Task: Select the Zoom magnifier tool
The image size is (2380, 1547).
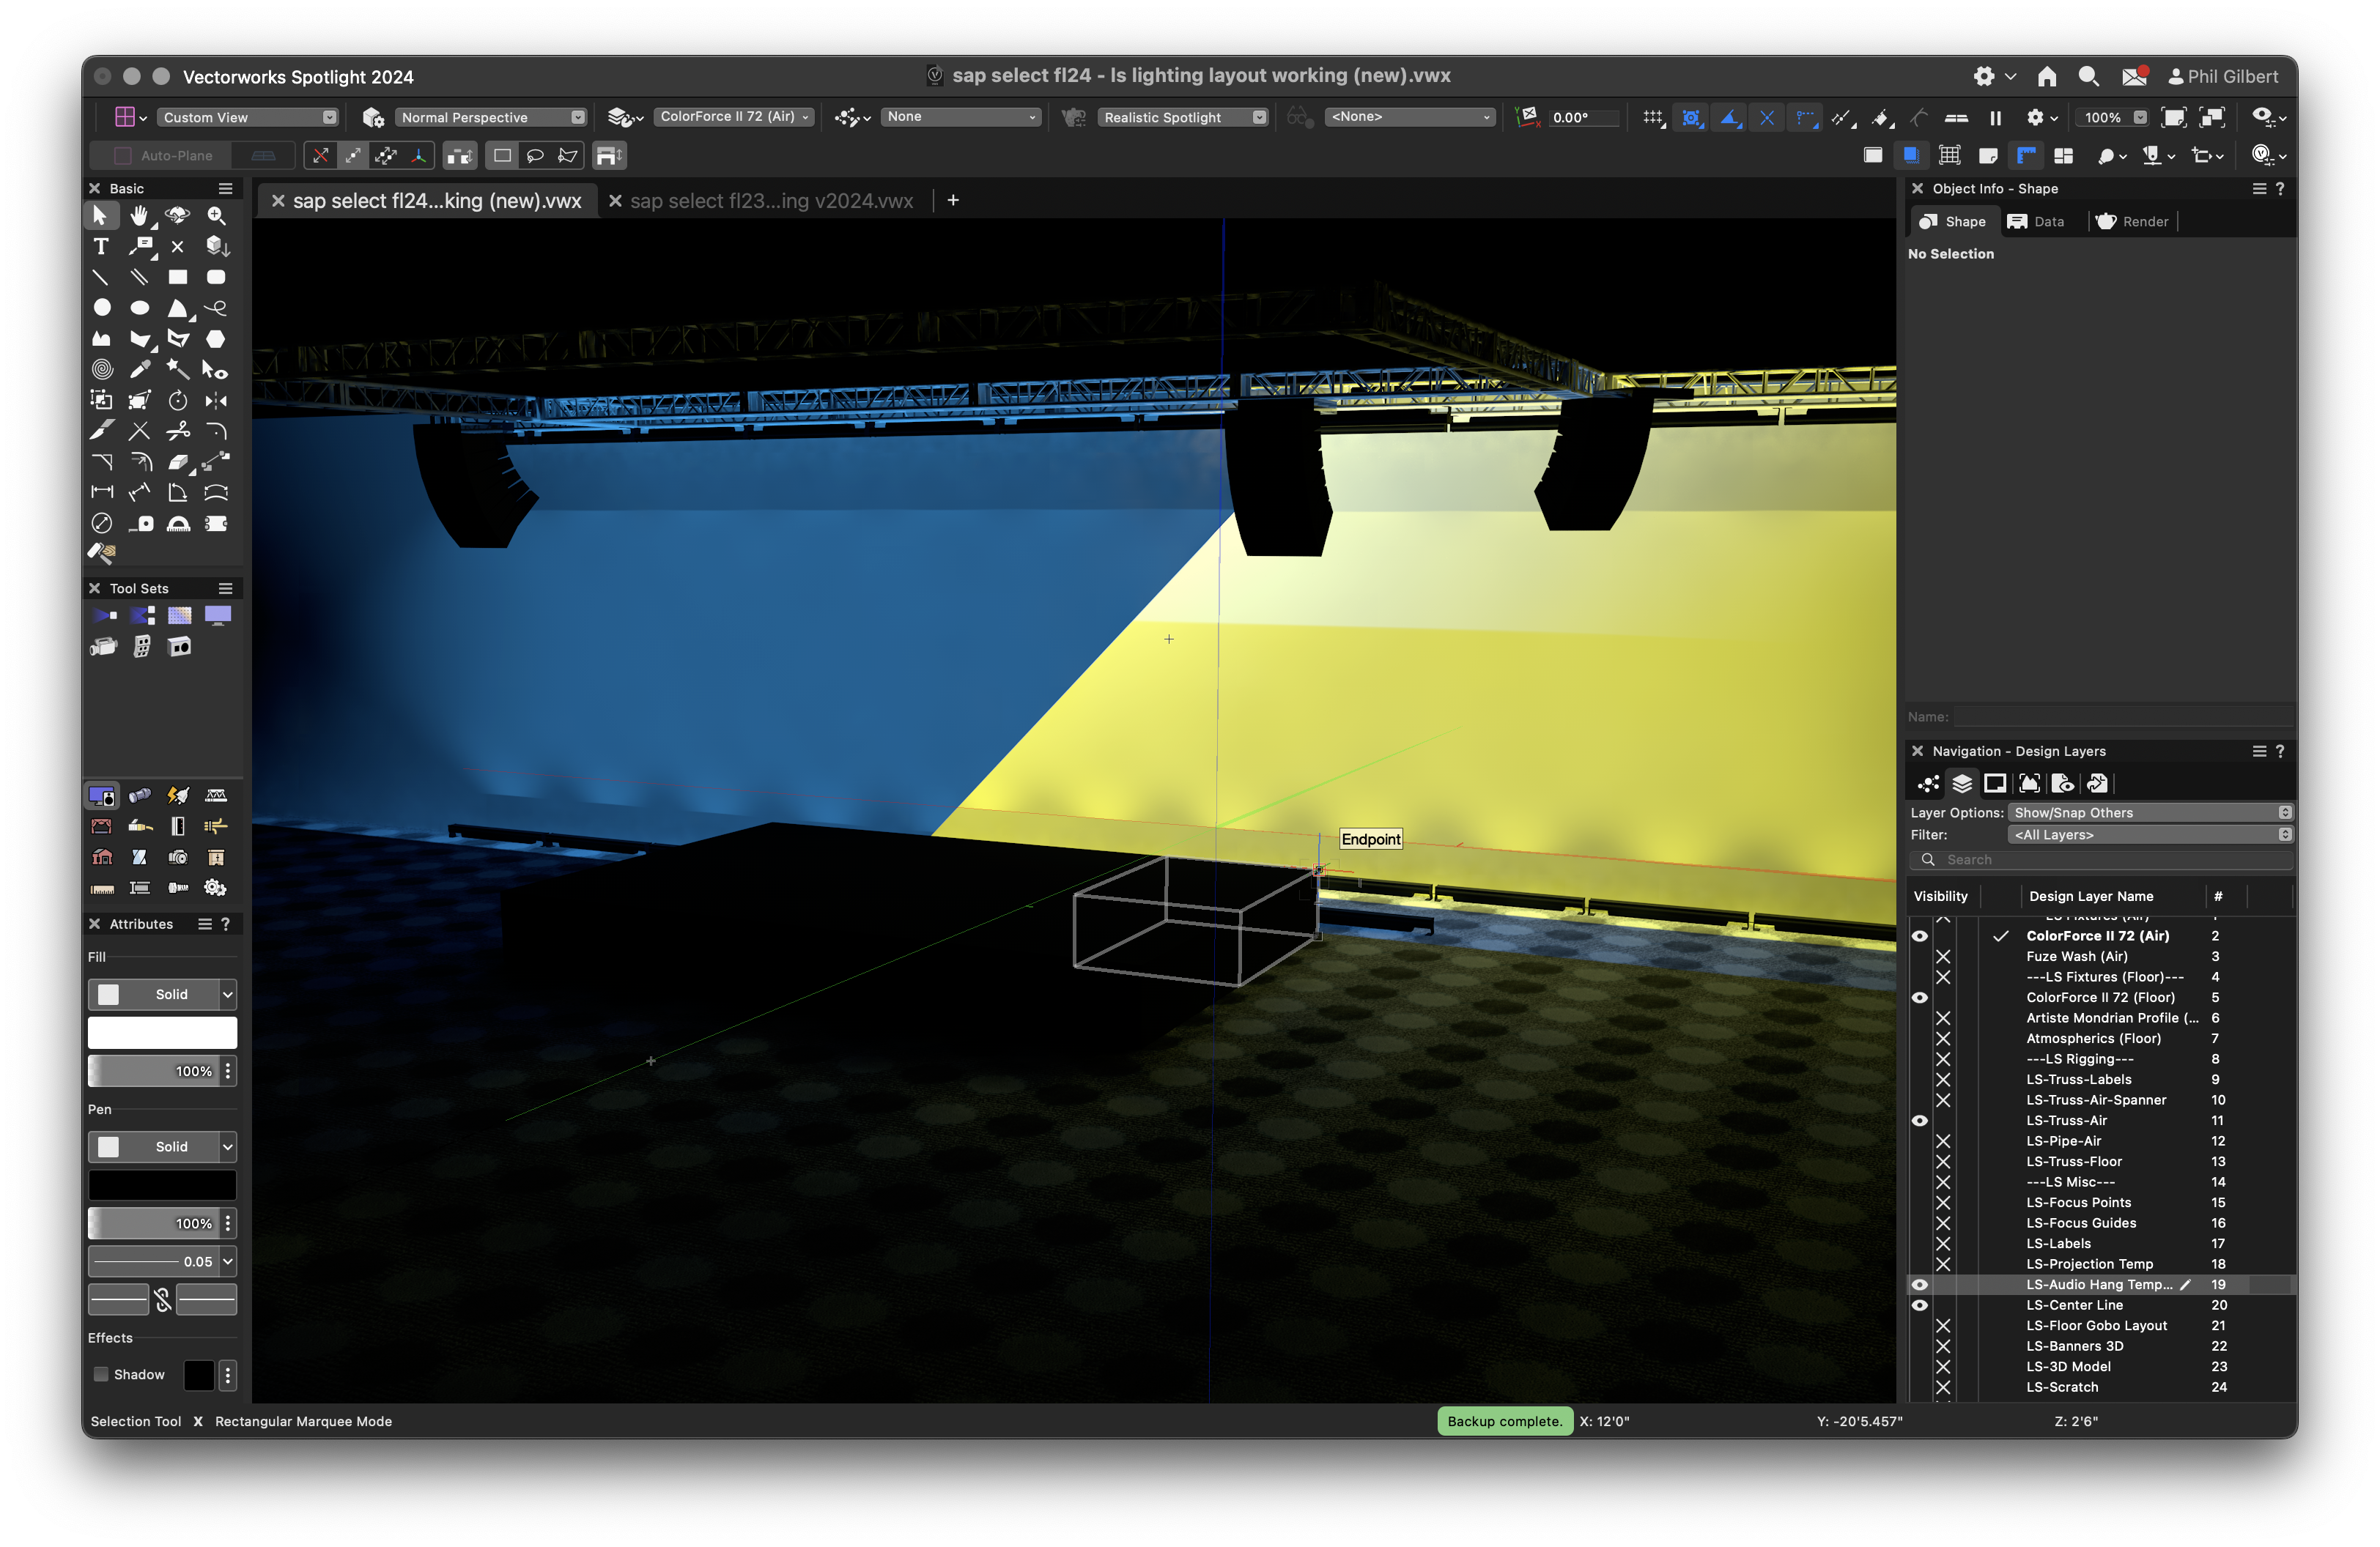Action: pos(216,216)
